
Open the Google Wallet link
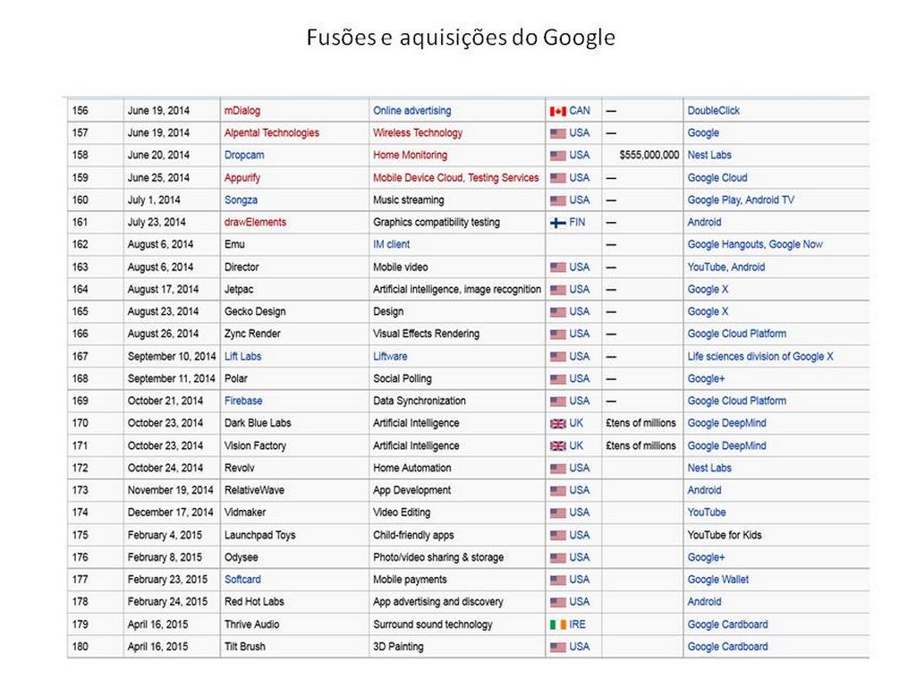(718, 580)
